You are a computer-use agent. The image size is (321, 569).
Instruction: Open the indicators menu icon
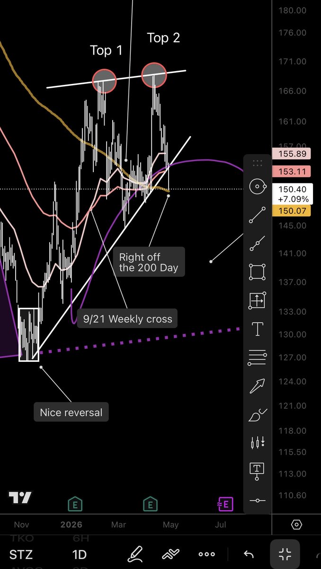tap(170, 554)
